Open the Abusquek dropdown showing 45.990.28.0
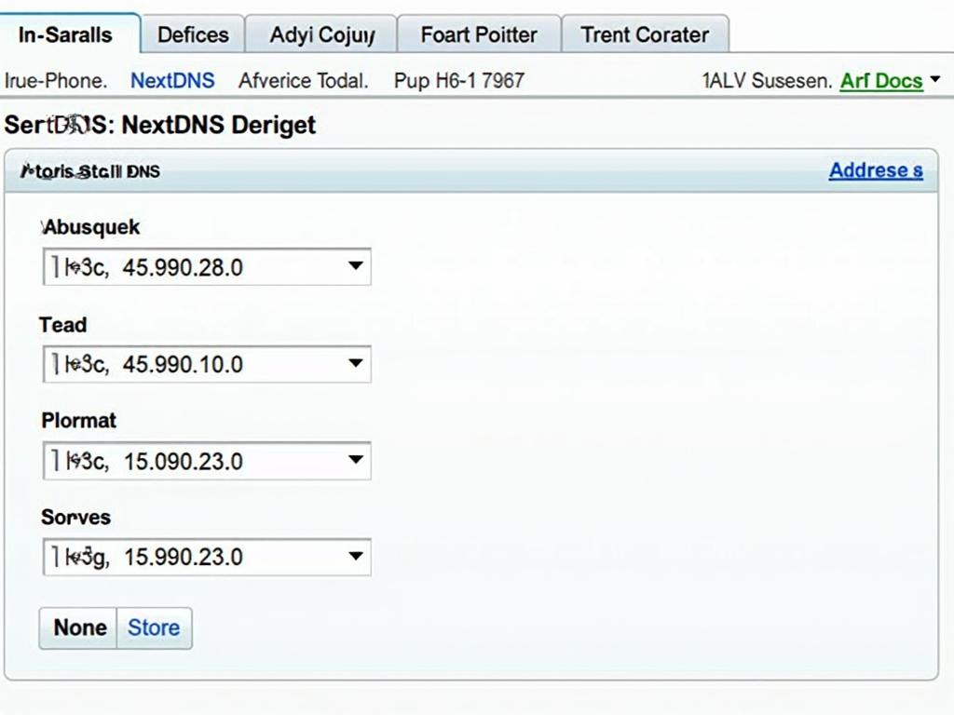Screen dimensions: 954x715 tap(207, 266)
